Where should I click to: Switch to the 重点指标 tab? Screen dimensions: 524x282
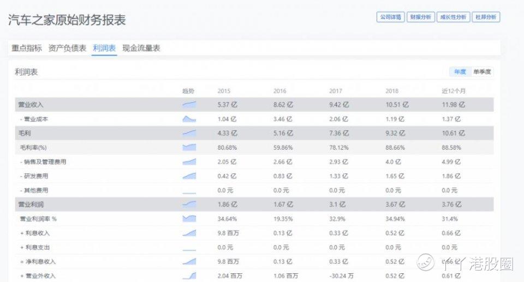pyautogui.click(x=27, y=48)
